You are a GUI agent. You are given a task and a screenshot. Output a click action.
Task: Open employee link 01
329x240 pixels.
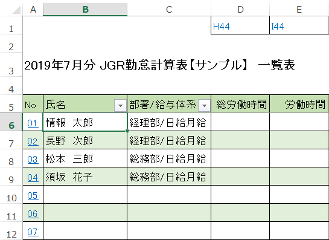click(x=33, y=123)
